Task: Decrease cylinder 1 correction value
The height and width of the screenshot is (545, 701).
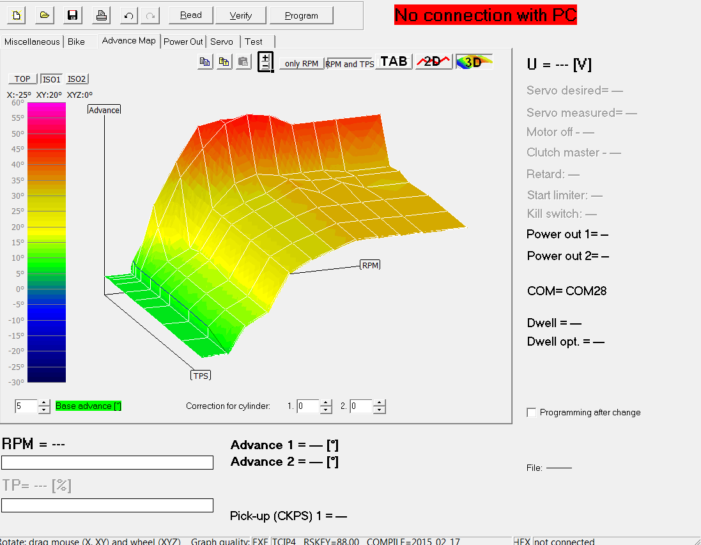Action: [326, 410]
